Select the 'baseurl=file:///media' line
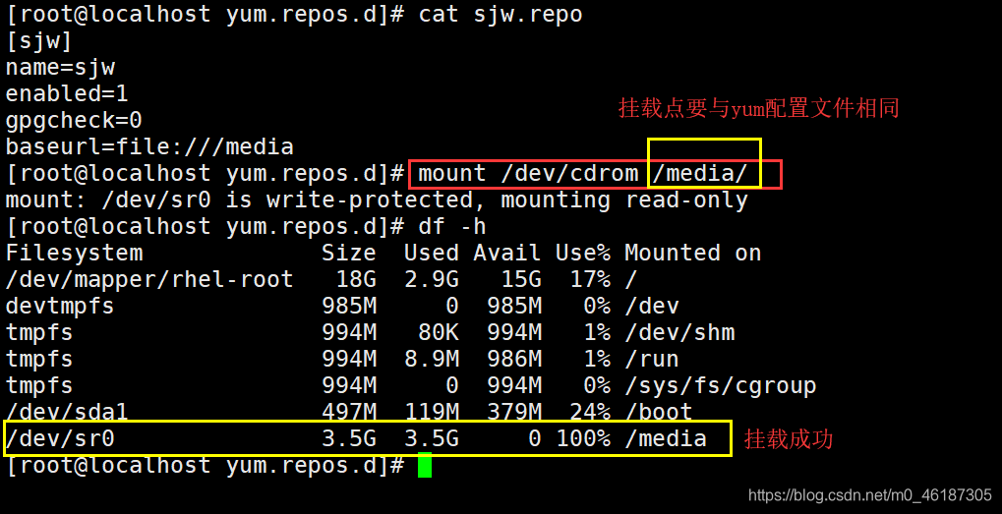The image size is (1002, 514). (149, 146)
